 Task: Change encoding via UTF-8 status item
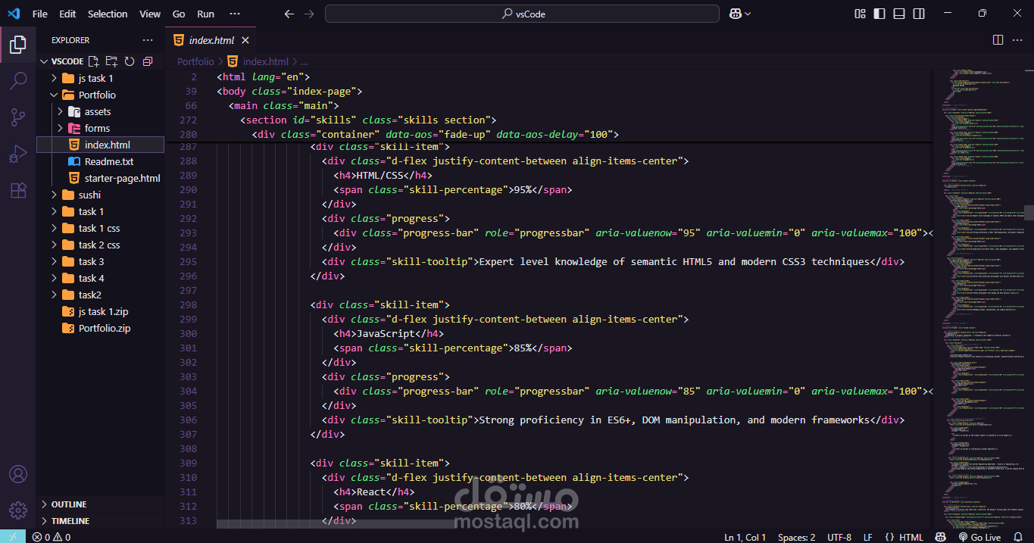[x=839, y=537]
